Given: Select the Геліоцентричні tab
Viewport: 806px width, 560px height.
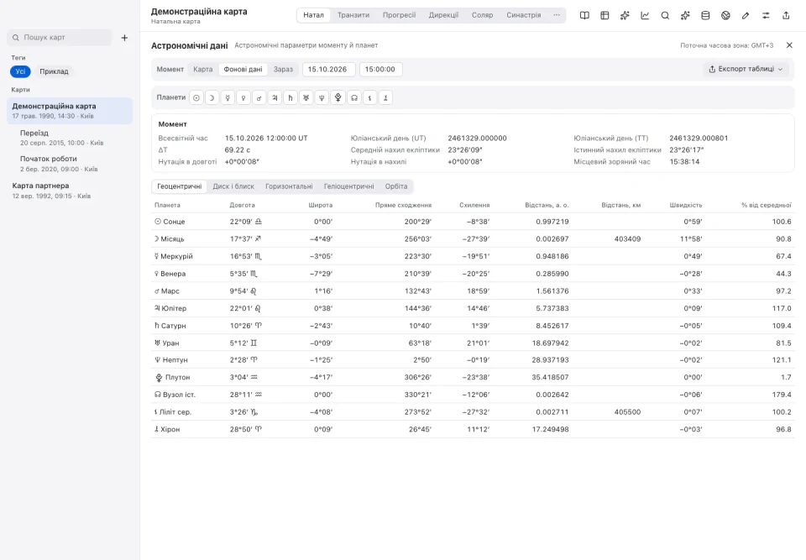Looking at the screenshot, I should pos(348,186).
